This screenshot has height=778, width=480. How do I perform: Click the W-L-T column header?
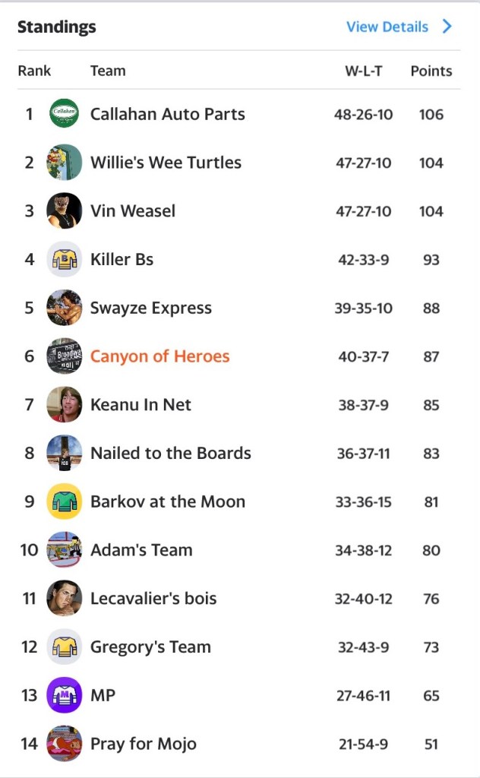pos(362,71)
